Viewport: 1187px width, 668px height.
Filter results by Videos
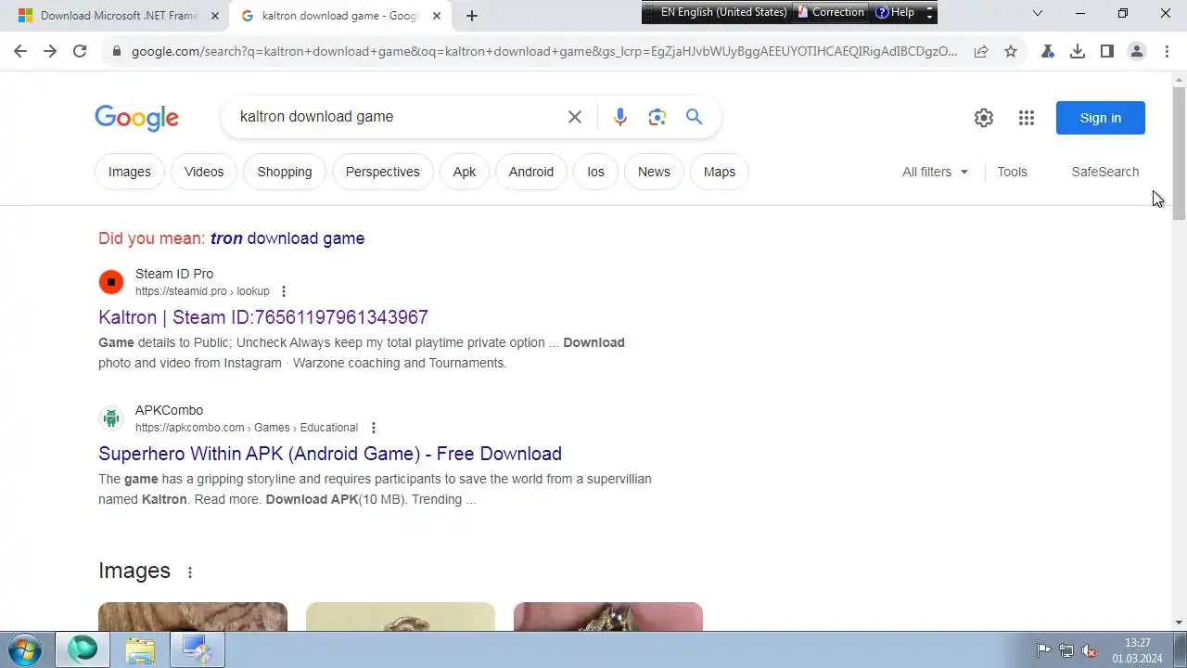point(204,172)
